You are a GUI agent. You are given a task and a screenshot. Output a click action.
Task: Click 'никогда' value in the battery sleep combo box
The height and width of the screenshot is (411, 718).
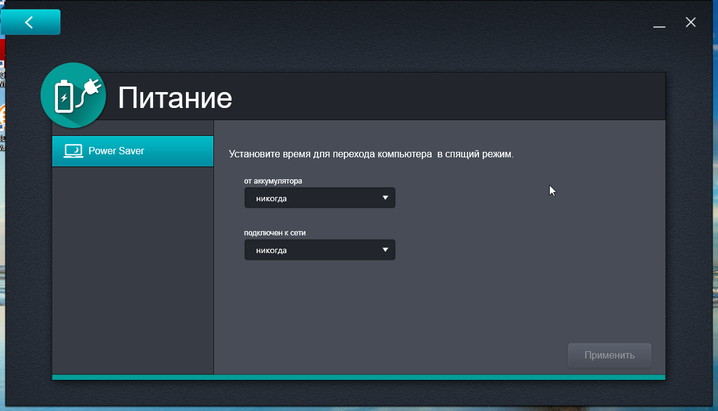pos(272,199)
